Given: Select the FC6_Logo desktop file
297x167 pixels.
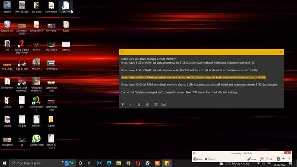Looking at the screenshot, I should (7, 66).
